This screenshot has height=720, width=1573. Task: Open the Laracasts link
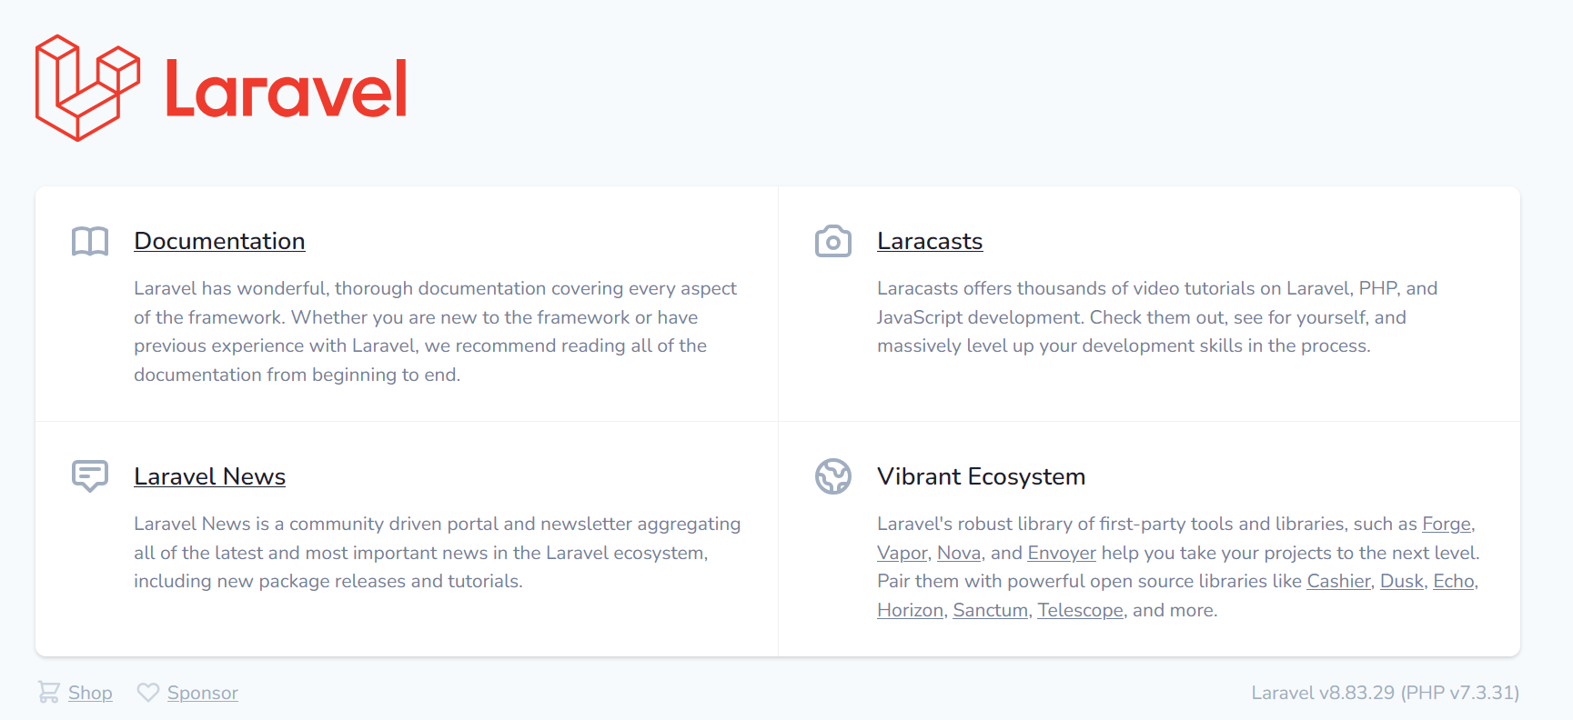[929, 241]
